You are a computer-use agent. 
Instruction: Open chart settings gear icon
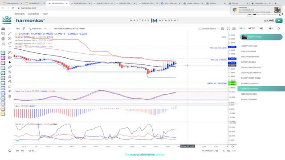[223, 28]
